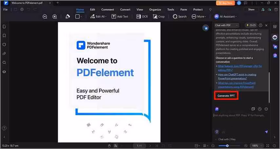280x149 pixels.
Task: Click the link about PDFelement editing features
Action: 240,68
